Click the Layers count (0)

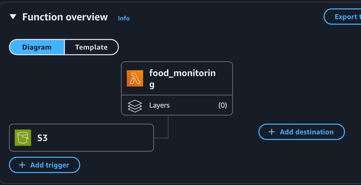coord(223,105)
